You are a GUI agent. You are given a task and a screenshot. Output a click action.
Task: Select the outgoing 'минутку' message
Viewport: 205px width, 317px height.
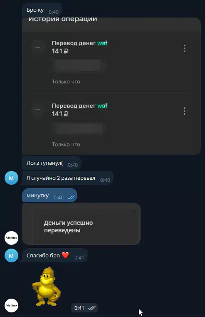(x=49, y=195)
